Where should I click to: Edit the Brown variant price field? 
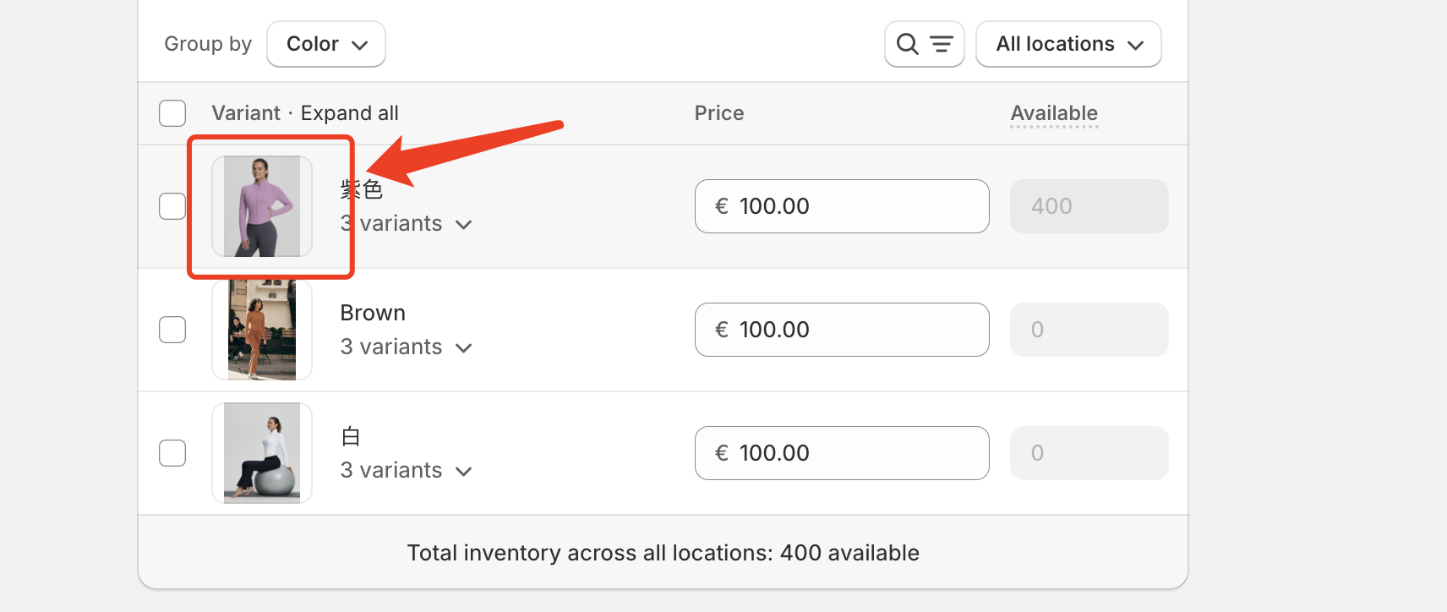842,330
